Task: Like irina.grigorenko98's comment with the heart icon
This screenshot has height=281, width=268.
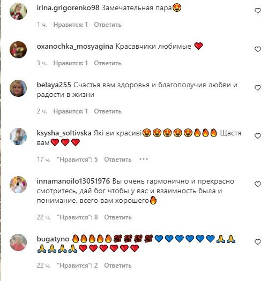Action: tap(258, 11)
